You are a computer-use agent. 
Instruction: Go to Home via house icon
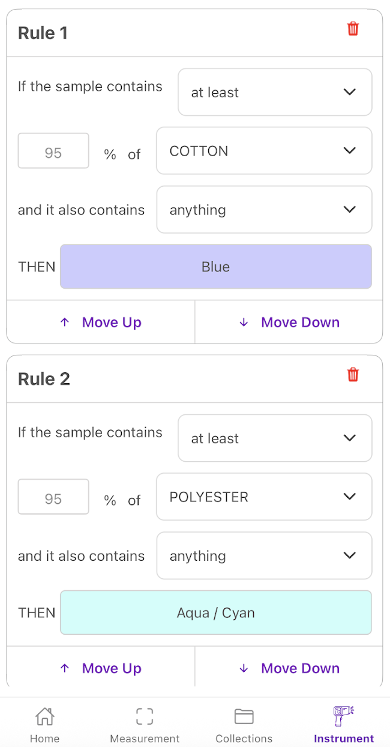point(44,716)
